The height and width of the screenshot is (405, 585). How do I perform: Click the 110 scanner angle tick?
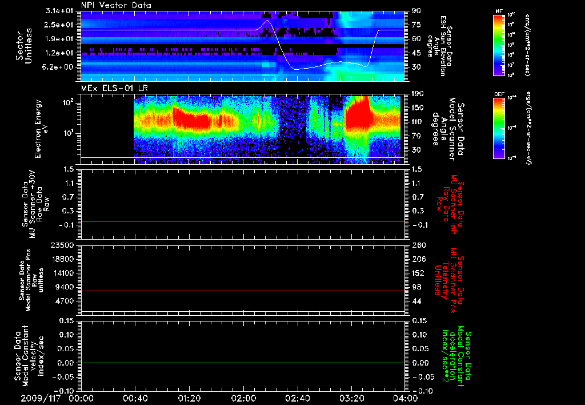point(418,122)
